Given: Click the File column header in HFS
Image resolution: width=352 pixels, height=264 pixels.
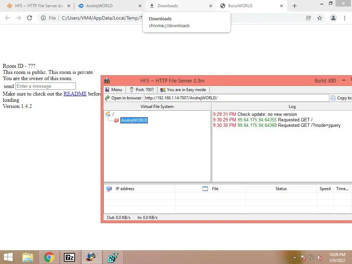Looking at the screenshot, I should click(210, 189).
